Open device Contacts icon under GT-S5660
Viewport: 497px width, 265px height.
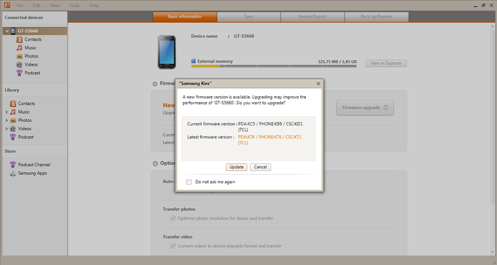pos(19,39)
